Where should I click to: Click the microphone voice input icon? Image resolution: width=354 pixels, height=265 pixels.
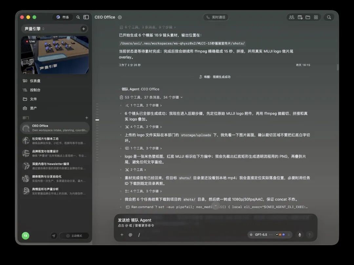(300, 235)
